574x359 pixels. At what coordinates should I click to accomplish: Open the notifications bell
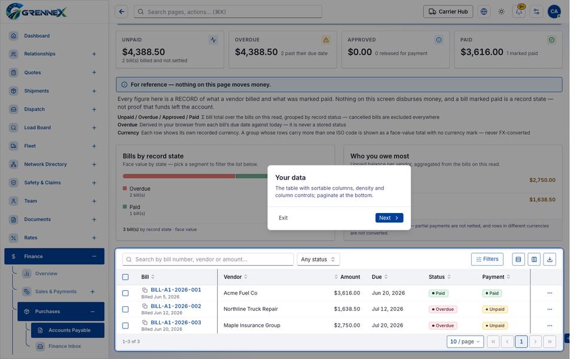tap(519, 12)
